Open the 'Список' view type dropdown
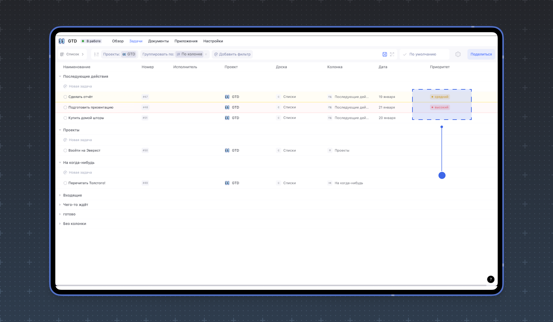 click(x=72, y=54)
